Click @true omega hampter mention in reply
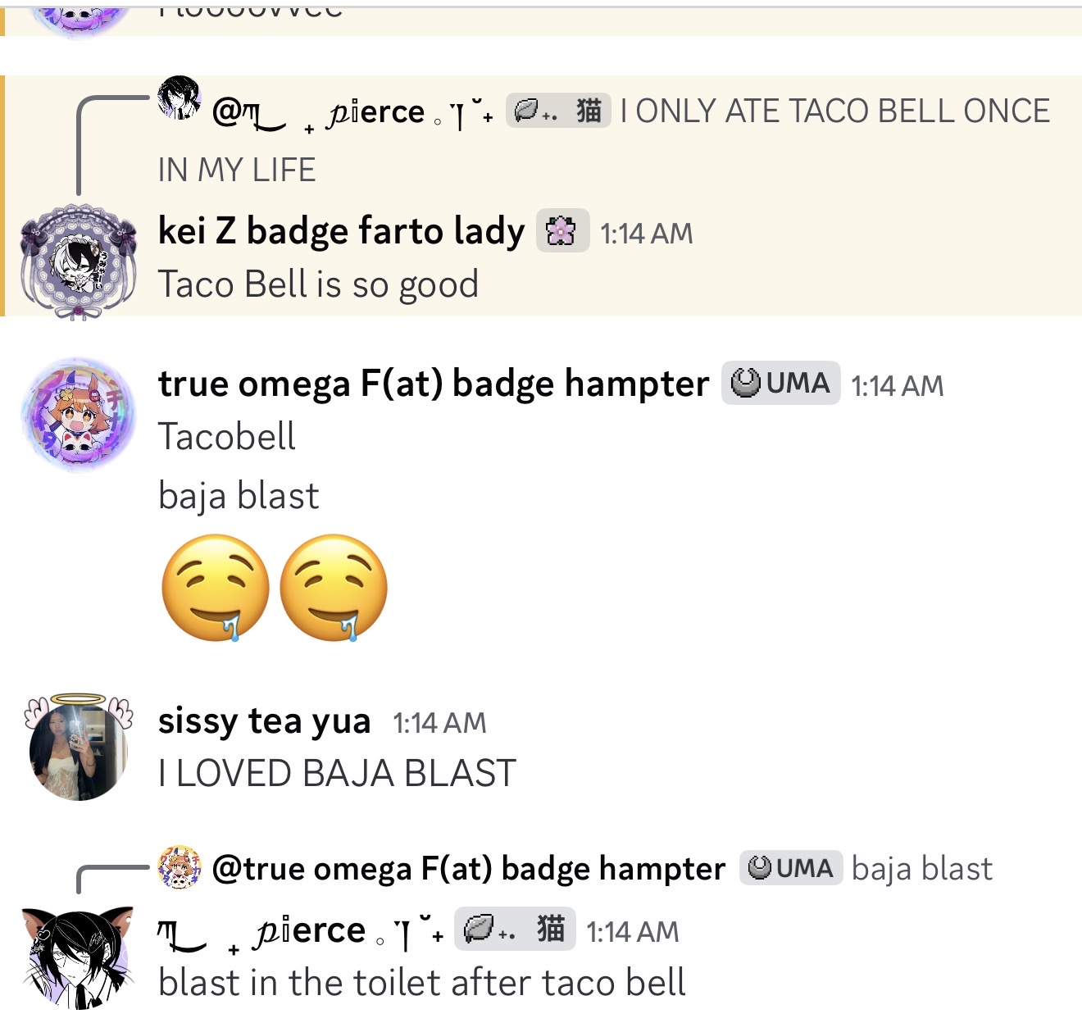 pyautogui.click(x=468, y=868)
